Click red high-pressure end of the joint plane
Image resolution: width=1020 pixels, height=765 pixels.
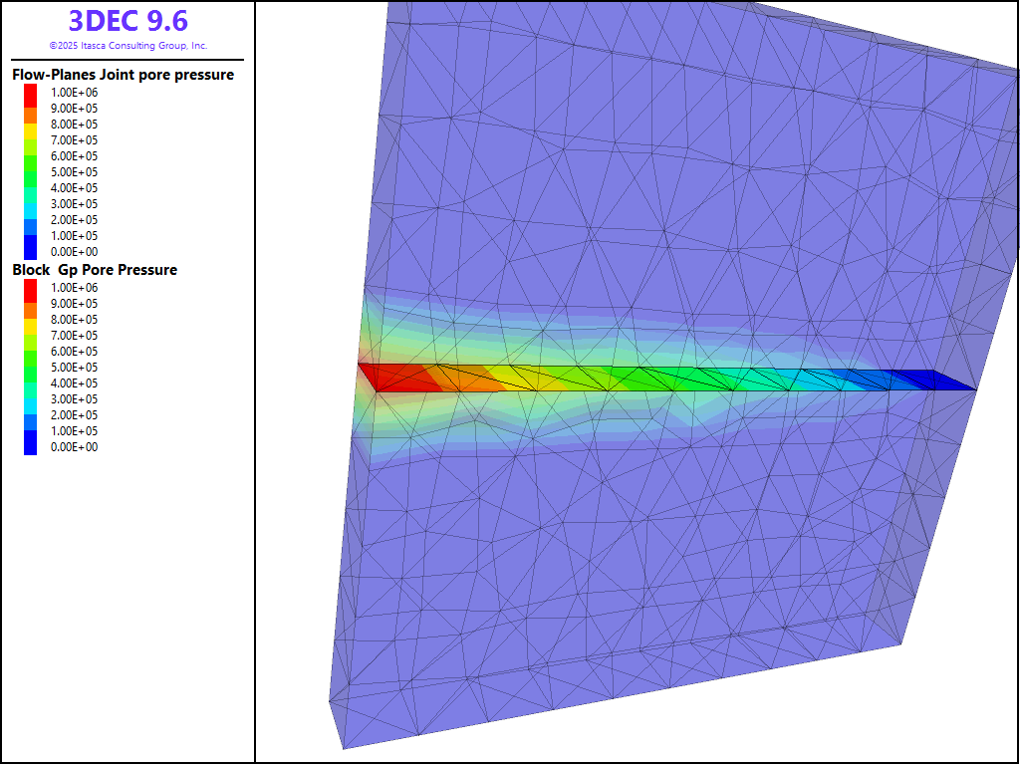pyautogui.click(x=393, y=378)
